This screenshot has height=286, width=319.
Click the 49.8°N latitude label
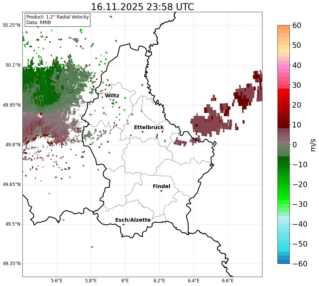click(13, 145)
